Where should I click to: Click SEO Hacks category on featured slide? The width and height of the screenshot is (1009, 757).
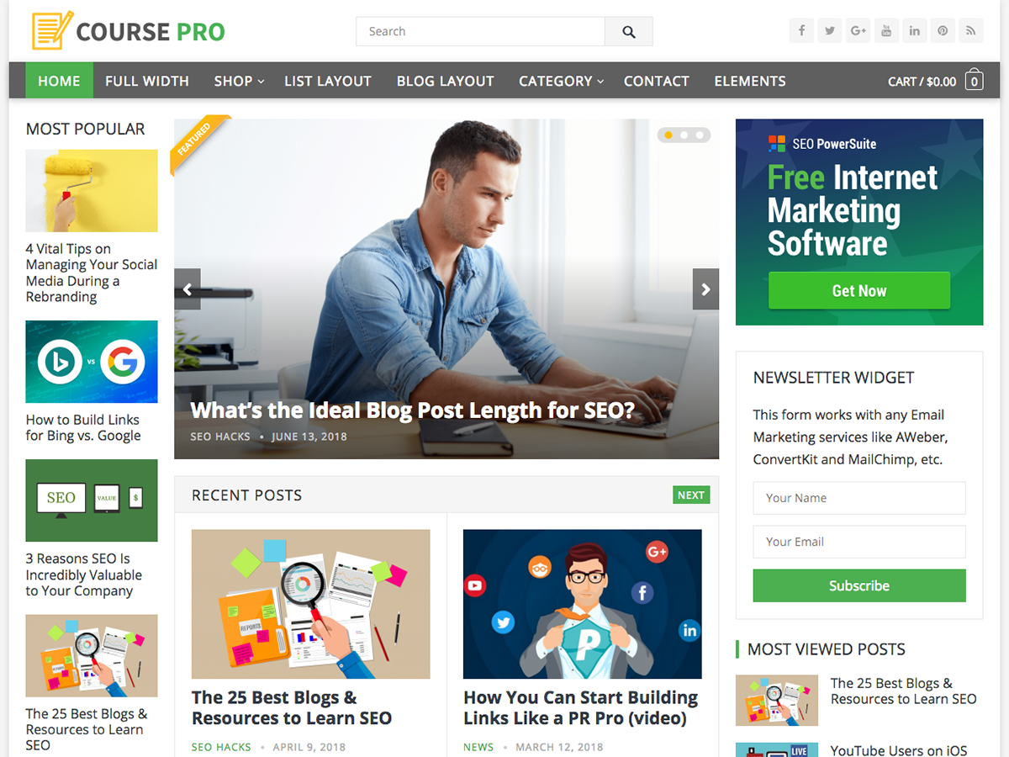pos(220,437)
